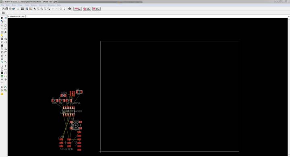Open the Use Library icon
This screenshot has width=290, height=157.
(23, 9)
